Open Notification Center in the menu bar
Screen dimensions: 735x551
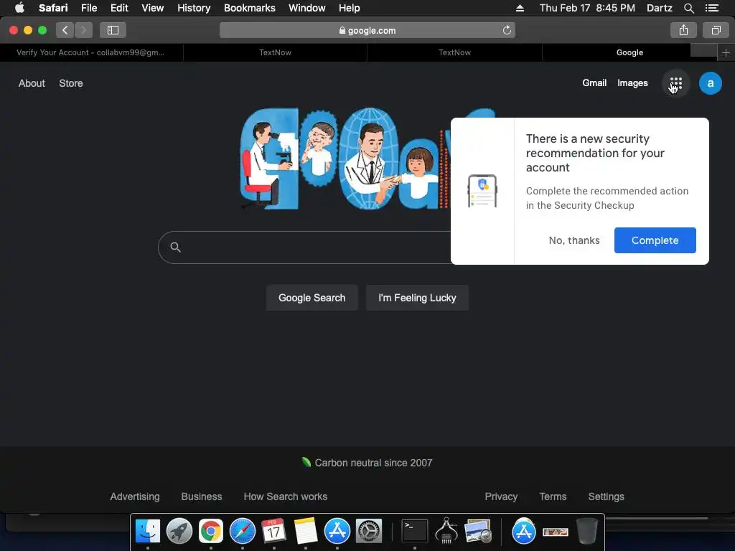coord(711,8)
